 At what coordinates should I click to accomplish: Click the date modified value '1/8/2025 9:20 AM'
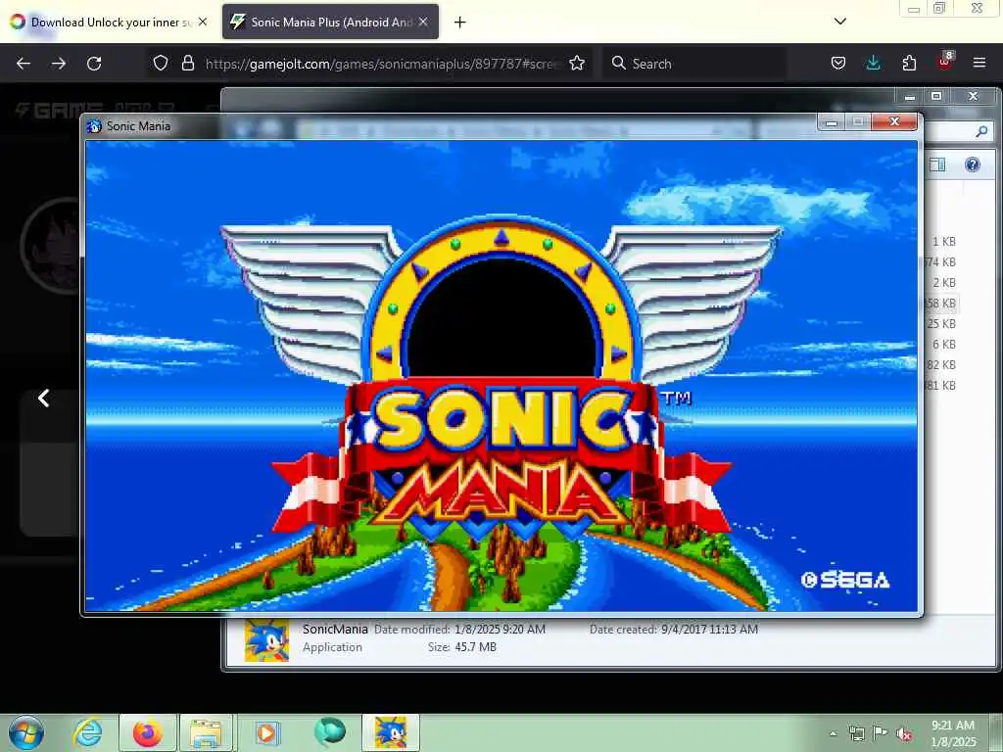coord(500,630)
